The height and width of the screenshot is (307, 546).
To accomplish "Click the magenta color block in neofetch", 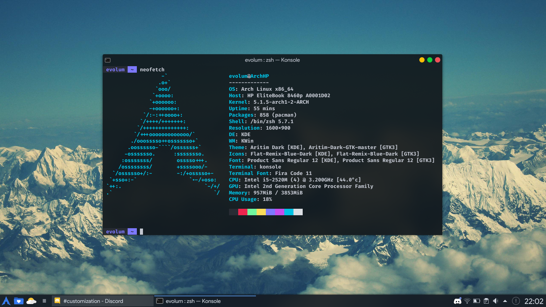I will pyautogui.click(x=279, y=212).
